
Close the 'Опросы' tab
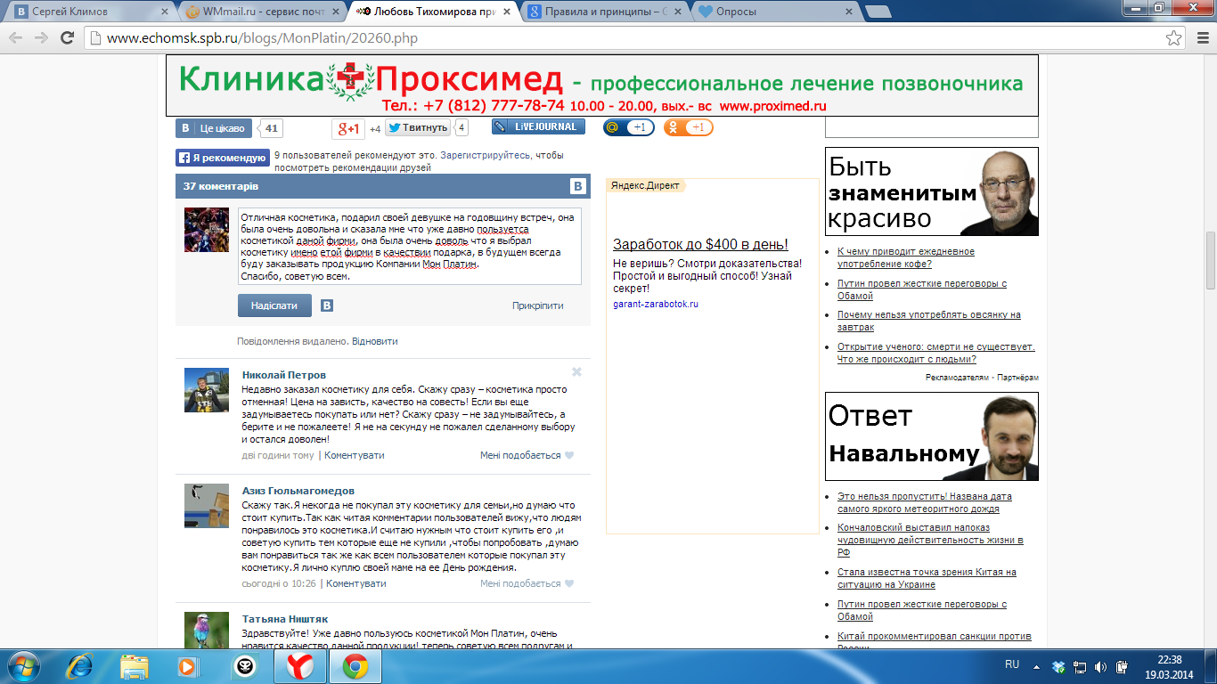point(849,12)
